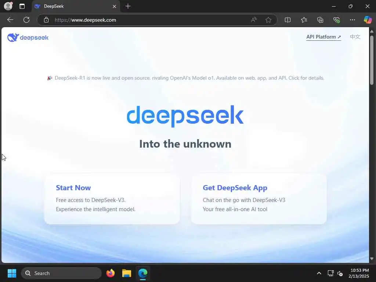This screenshot has height=282, width=376.
Task: Minimize the browser window
Action: point(334,6)
